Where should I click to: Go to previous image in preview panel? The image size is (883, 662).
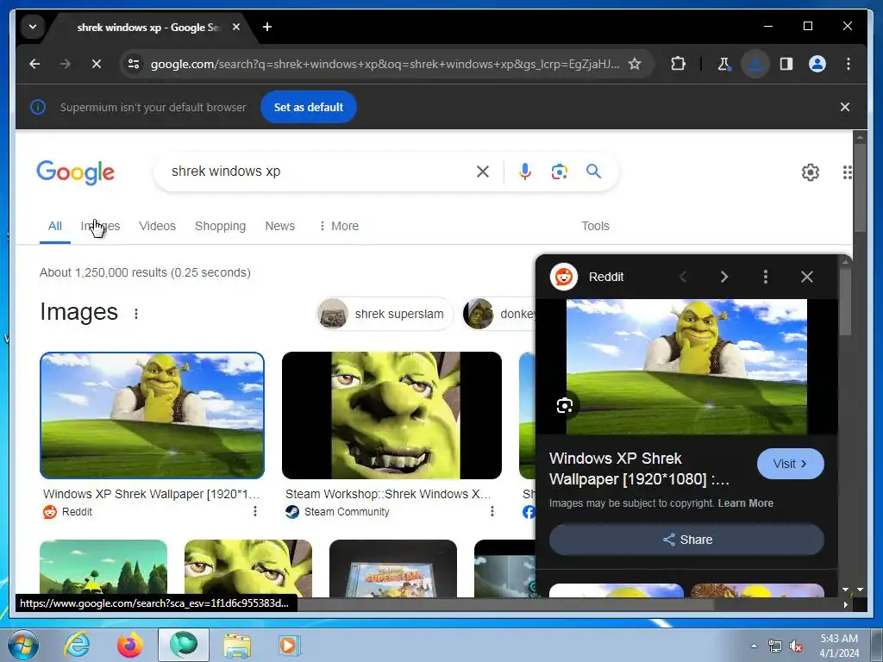point(683,277)
